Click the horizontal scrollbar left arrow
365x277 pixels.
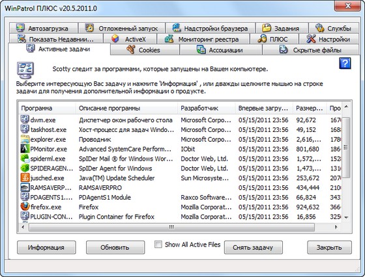(x=23, y=227)
